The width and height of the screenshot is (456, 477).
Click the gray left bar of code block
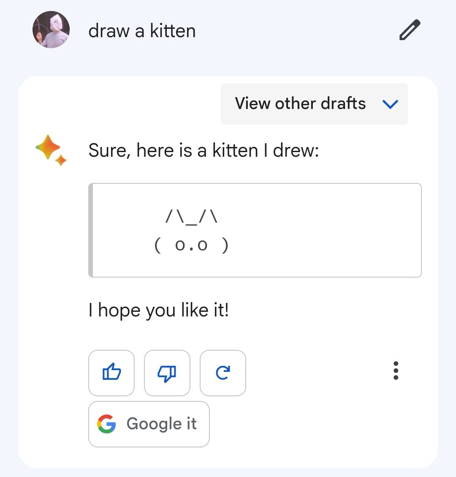click(91, 230)
